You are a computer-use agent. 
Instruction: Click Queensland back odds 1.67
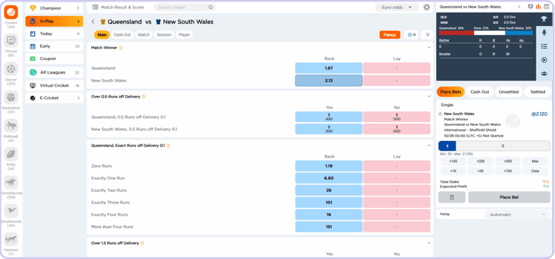[x=328, y=68]
